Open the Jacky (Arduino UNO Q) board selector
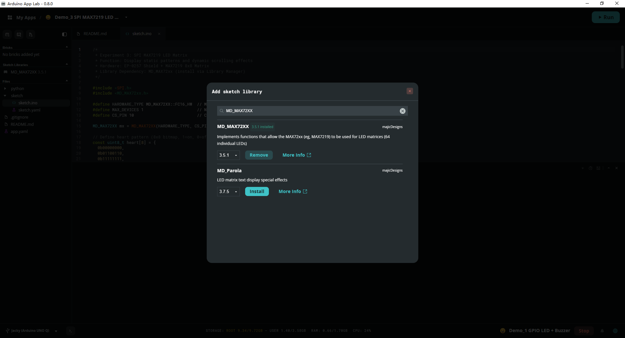This screenshot has width=625, height=338. point(32,331)
